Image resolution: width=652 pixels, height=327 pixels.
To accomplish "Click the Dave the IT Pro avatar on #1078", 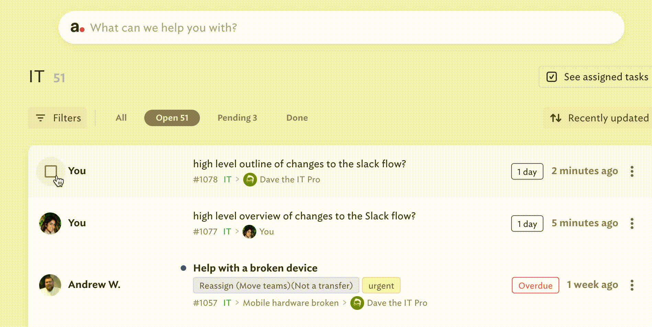I will pos(250,180).
